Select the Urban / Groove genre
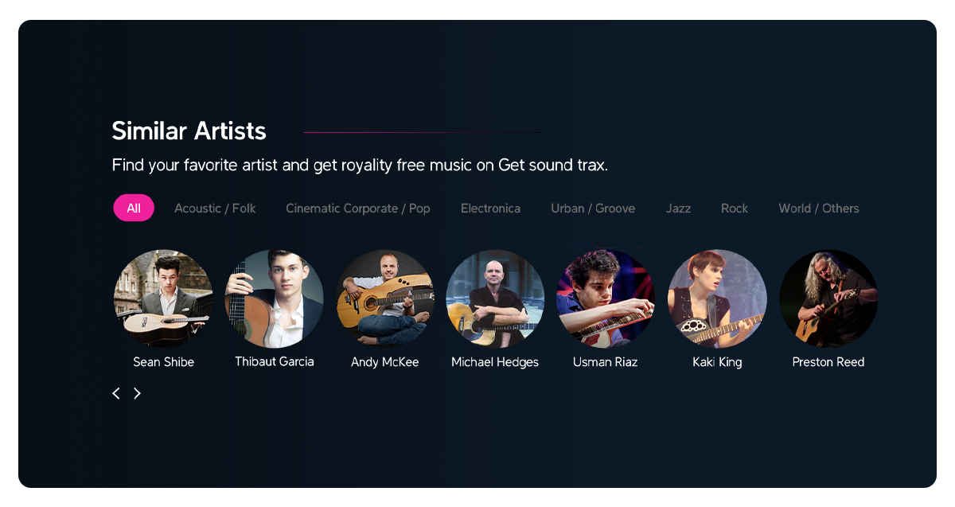This screenshot has height=507, width=955. click(593, 208)
